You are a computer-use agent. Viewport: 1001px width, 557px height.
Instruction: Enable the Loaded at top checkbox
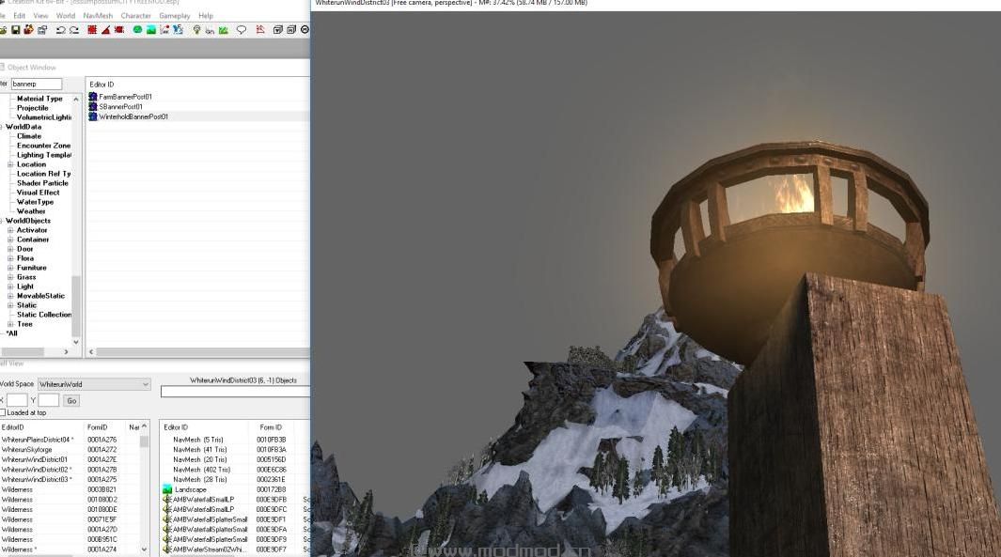[x=3, y=412]
